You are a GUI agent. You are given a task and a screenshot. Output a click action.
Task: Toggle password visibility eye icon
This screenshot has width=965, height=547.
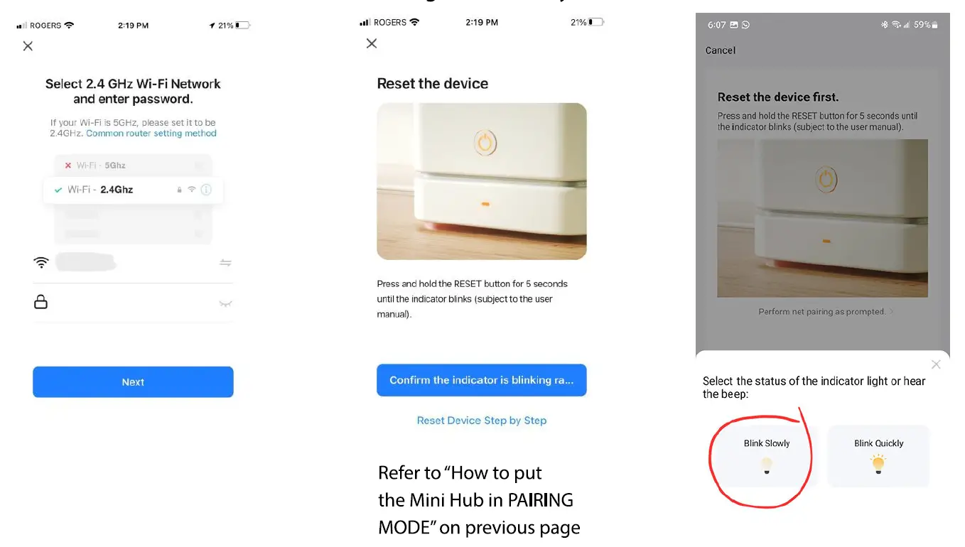[x=225, y=303]
